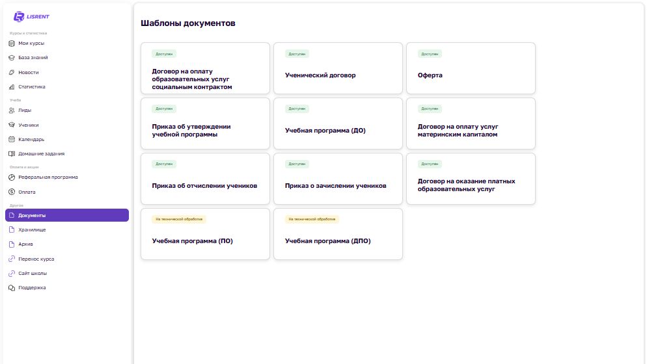Open Договор социальным контрактом template card

(x=205, y=68)
